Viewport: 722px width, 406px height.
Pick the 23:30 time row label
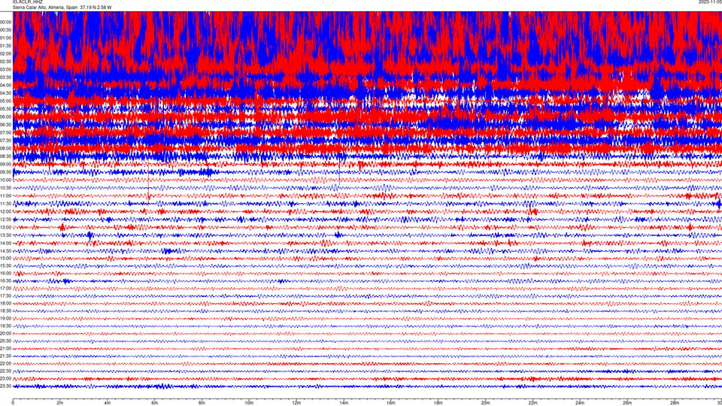click(x=5, y=386)
